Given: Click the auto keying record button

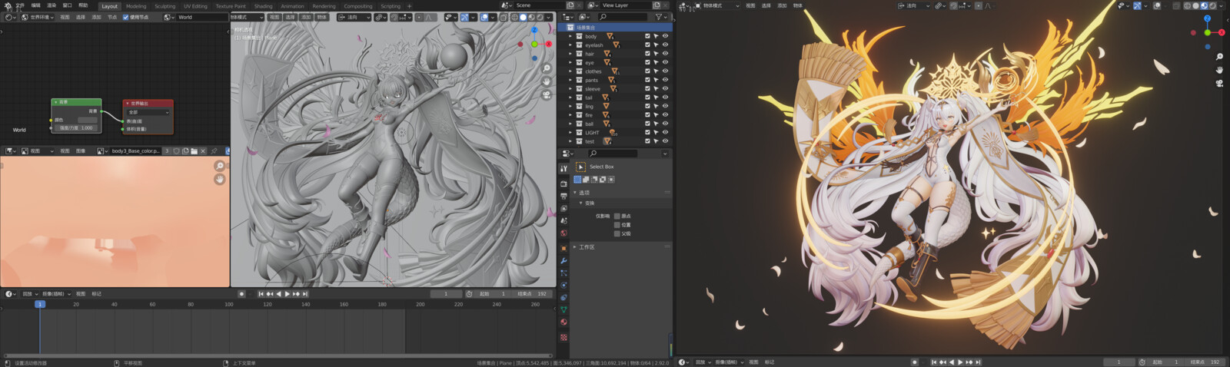Looking at the screenshot, I should pyautogui.click(x=241, y=293).
